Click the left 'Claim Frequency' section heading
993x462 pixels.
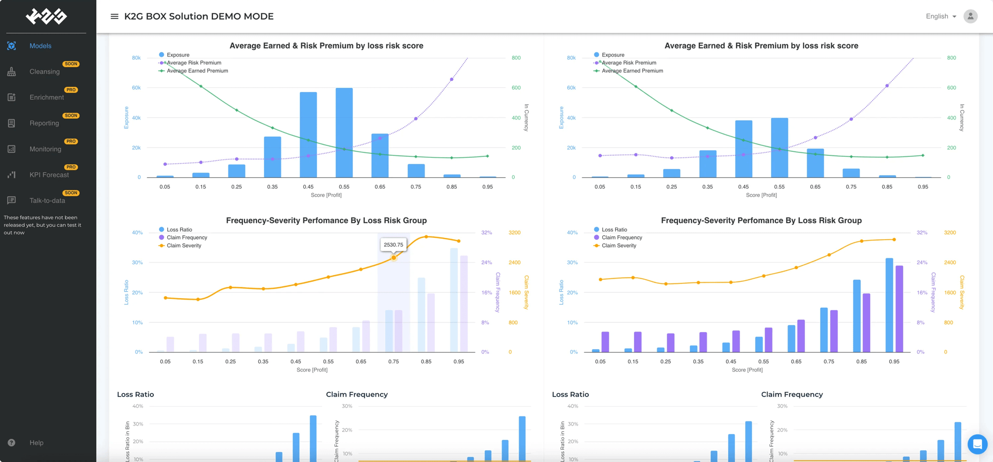357,395
